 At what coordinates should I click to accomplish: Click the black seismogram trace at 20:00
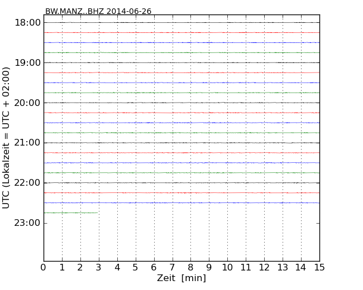[x=181, y=103]
